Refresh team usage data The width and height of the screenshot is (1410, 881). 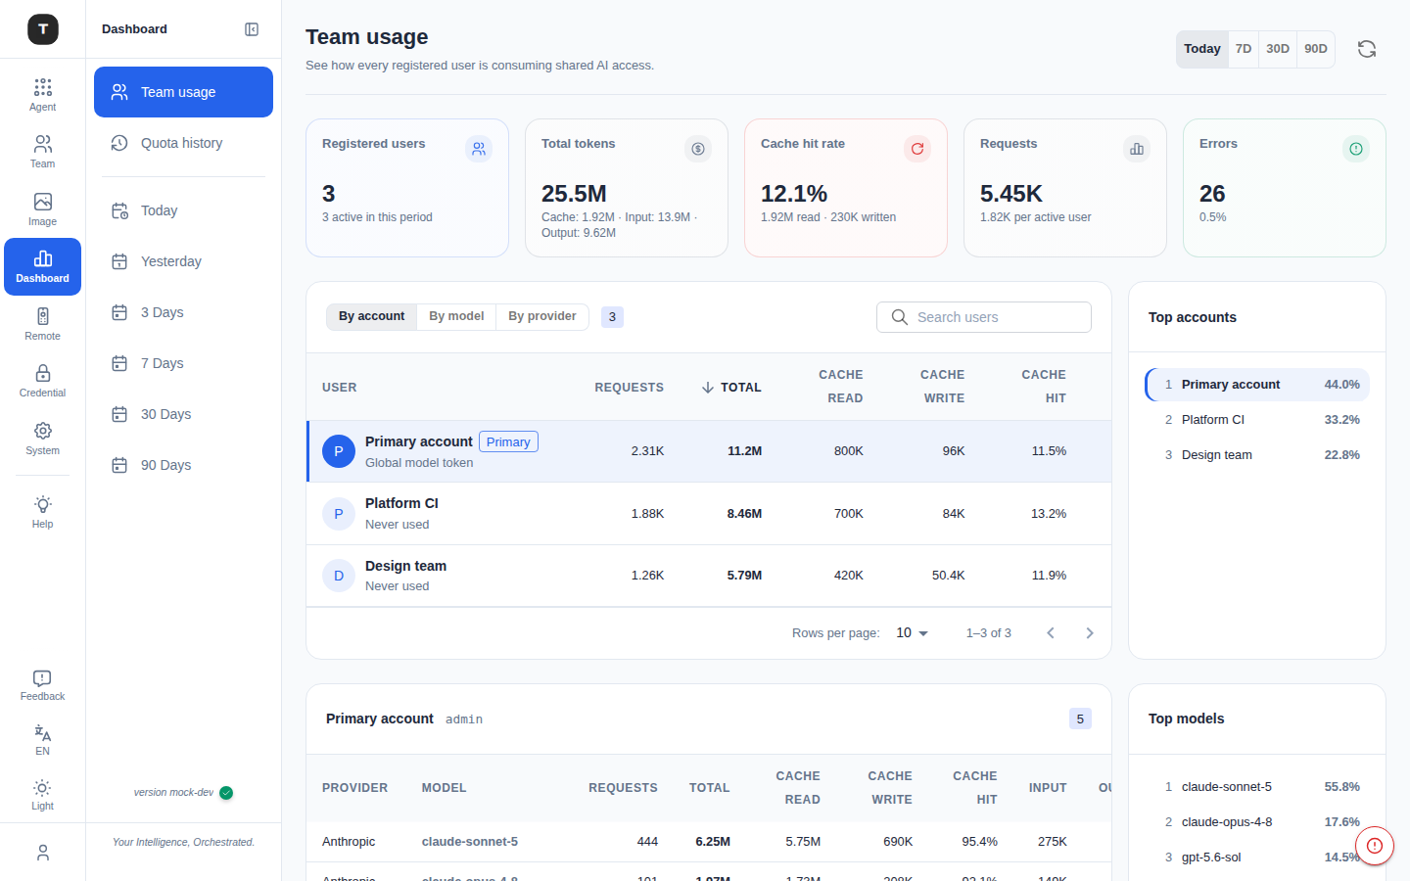coord(1367,49)
